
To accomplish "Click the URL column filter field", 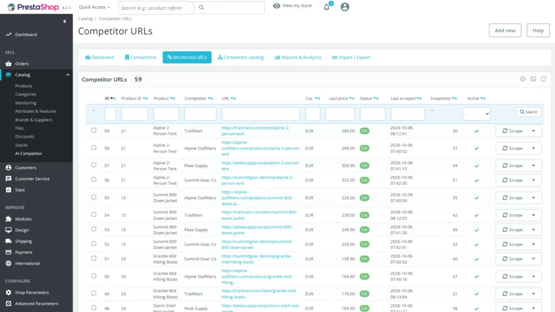I will click(261, 114).
